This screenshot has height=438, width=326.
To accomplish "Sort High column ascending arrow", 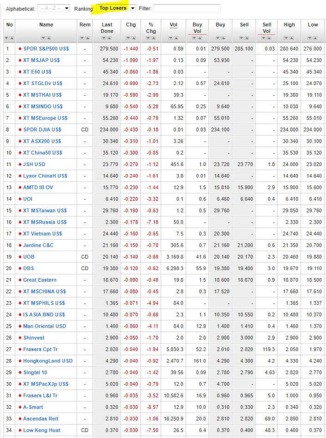I will [x=292, y=38].
